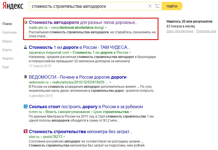Switch to Картинки search
This screenshot has width=218, height=150.
click(9, 32)
